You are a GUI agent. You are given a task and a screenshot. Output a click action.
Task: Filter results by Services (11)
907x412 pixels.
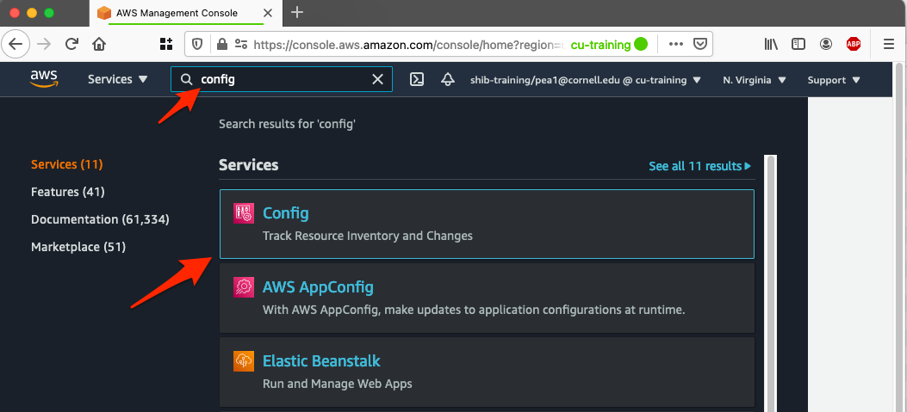66,164
